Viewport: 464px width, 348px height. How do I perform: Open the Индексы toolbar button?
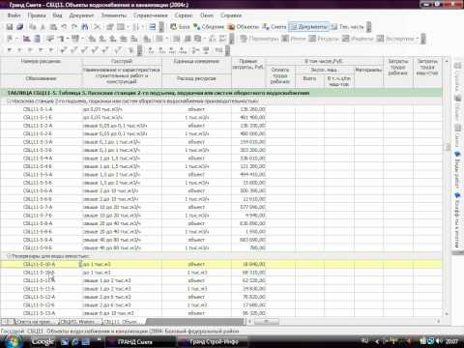(x=358, y=39)
